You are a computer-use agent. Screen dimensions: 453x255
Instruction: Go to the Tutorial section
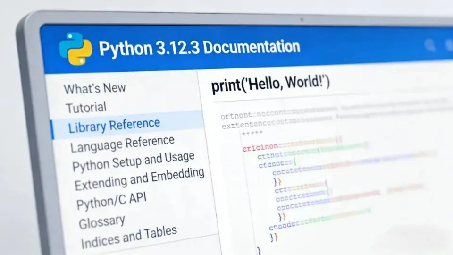pos(86,108)
